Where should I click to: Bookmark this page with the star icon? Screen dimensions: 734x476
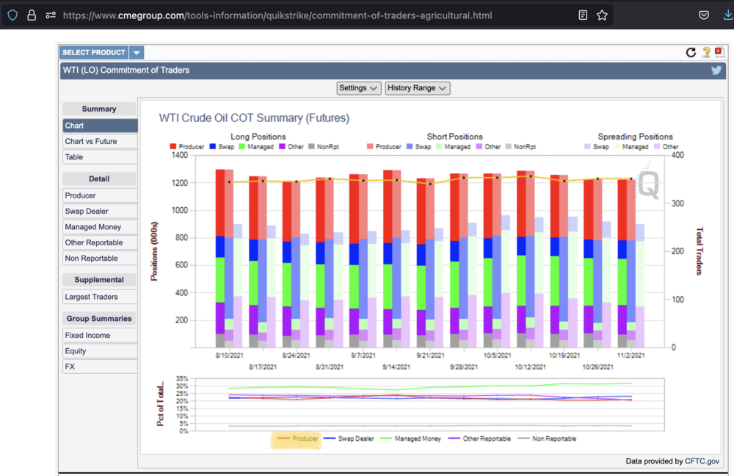pyautogui.click(x=602, y=15)
